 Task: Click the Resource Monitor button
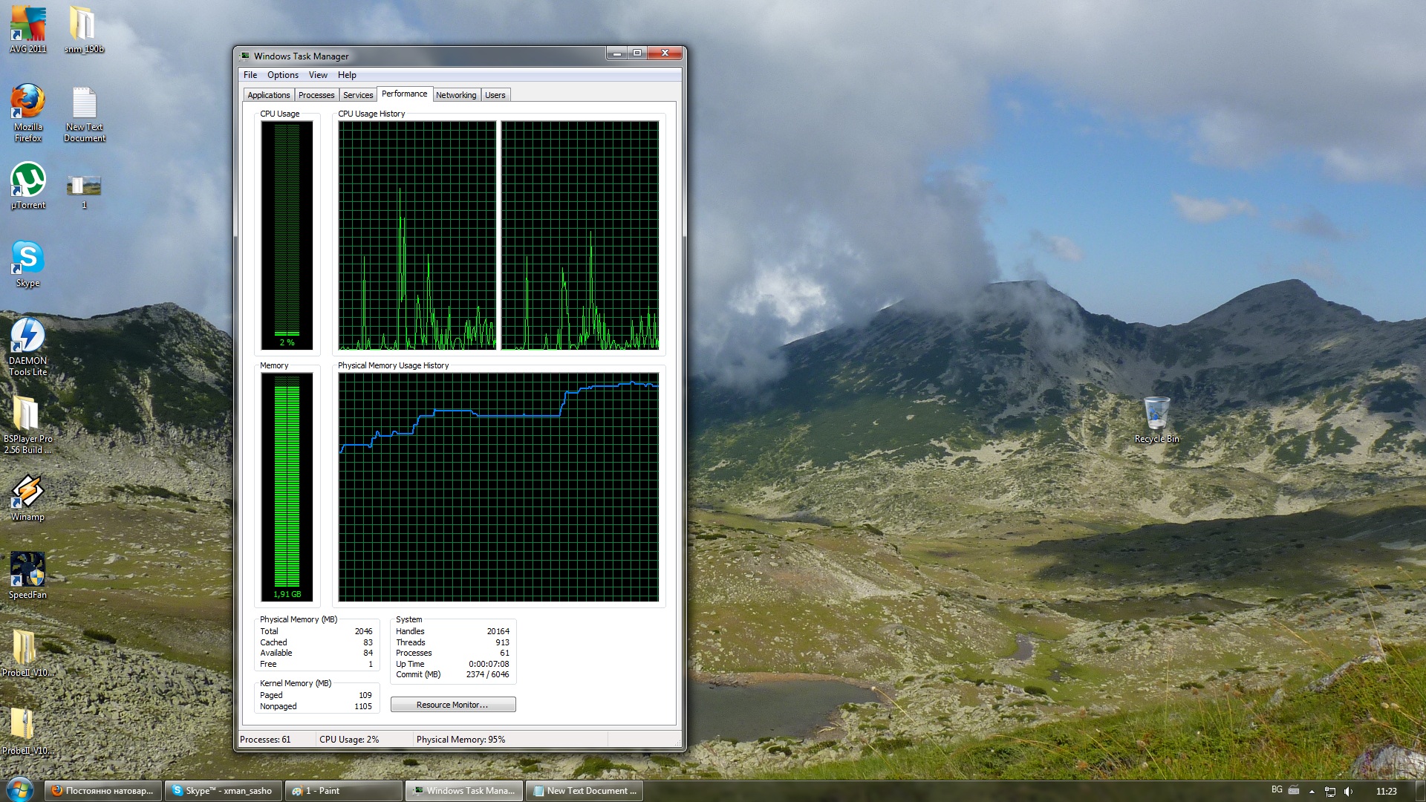pyautogui.click(x=452, y=705)
